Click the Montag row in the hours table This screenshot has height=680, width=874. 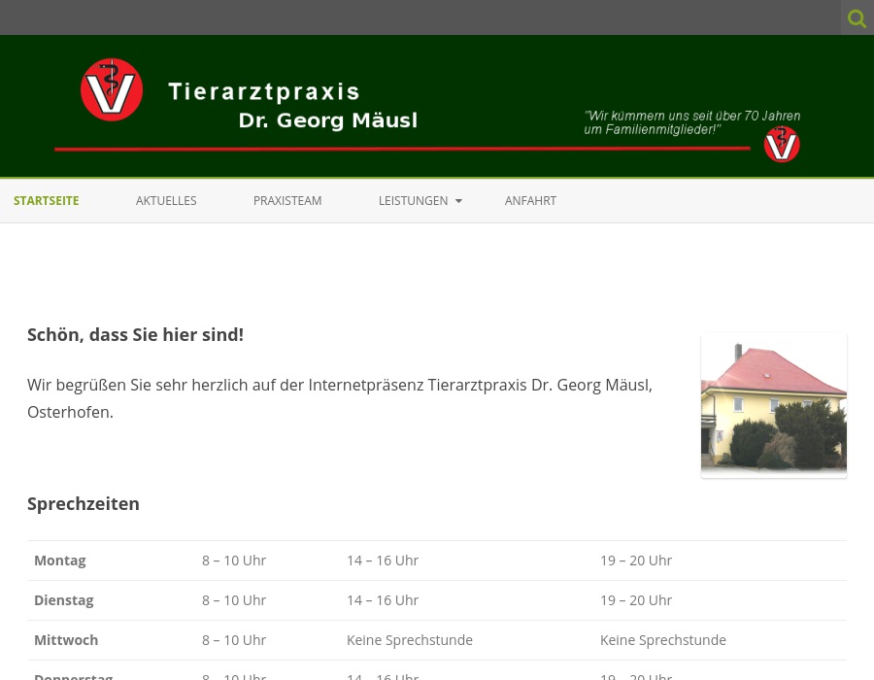pos(59,561)
